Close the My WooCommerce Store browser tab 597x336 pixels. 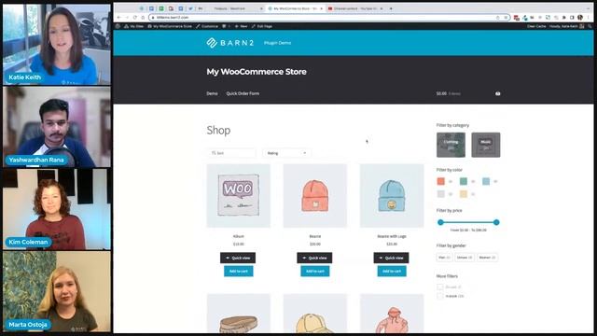pyautogui.click(x=321, y=8)
